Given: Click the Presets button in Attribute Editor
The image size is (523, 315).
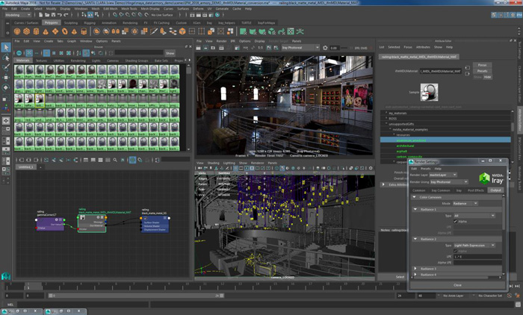Looking at the screenshot, I should (483, 71).
